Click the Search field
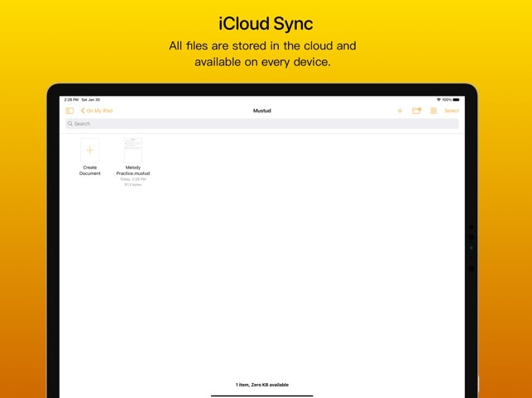The image size is (532, 398). point(262,124)
